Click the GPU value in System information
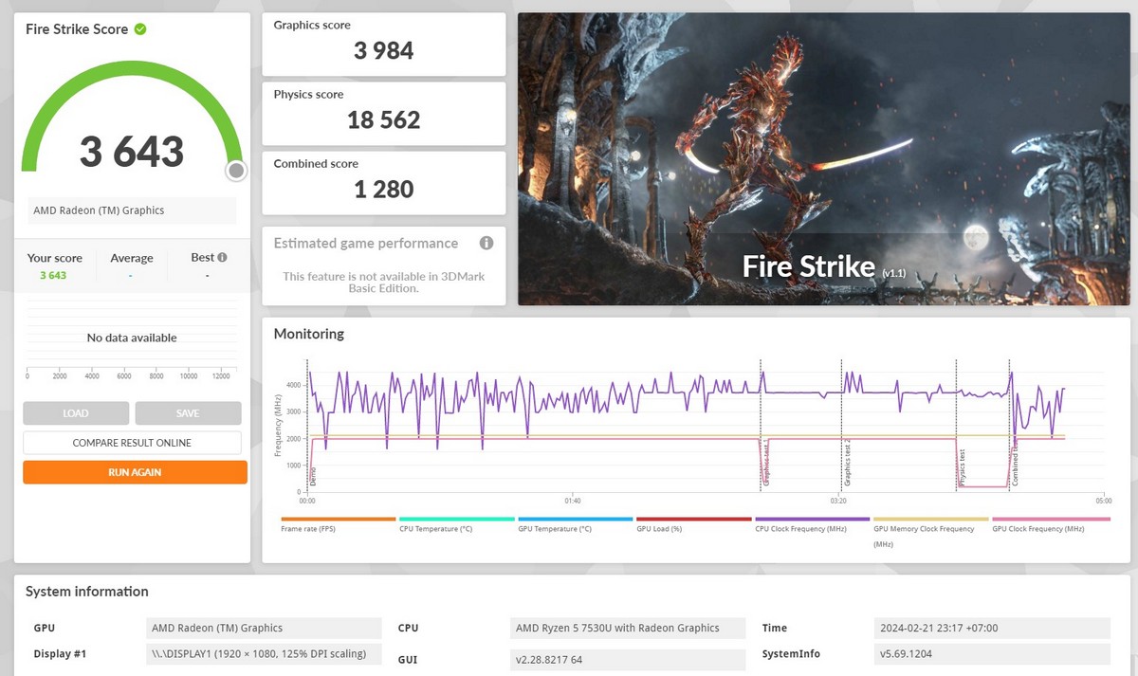Image resolution: width=1138 pixels, height=676 pixels. pos(265,628)
